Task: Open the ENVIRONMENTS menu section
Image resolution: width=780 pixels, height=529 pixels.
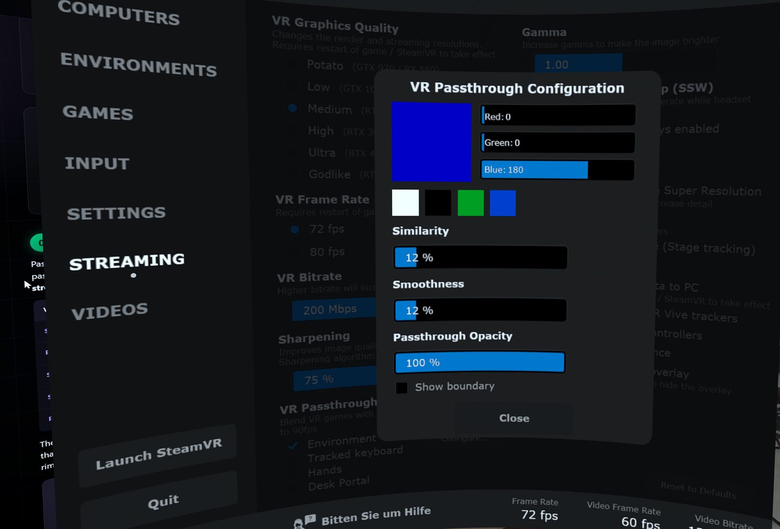Action: click(138, 64)
